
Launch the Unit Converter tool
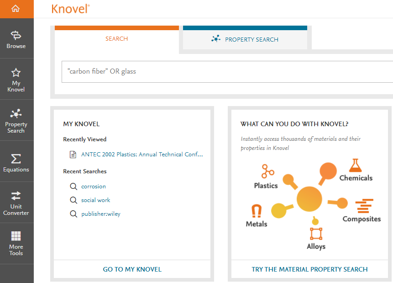point(16,203)
